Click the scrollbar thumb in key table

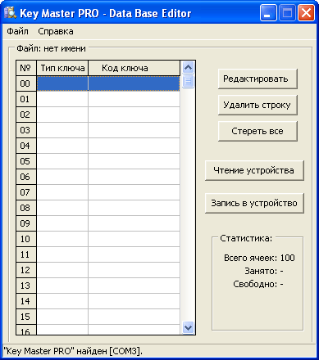188,81
